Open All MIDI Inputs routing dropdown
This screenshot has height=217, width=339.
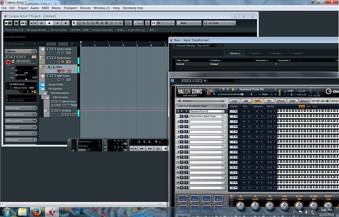tap(21, 84)
